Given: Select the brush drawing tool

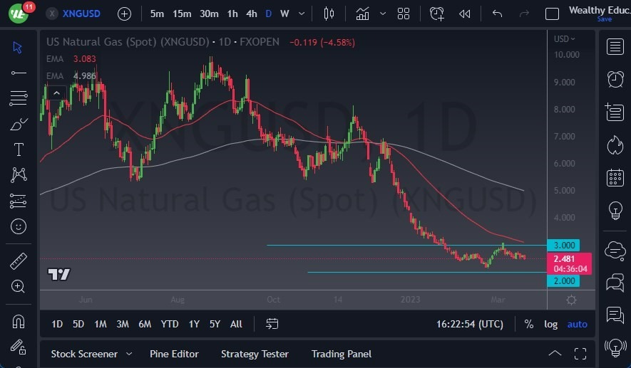Looking at the screenshot, I should tap(19, 124).
